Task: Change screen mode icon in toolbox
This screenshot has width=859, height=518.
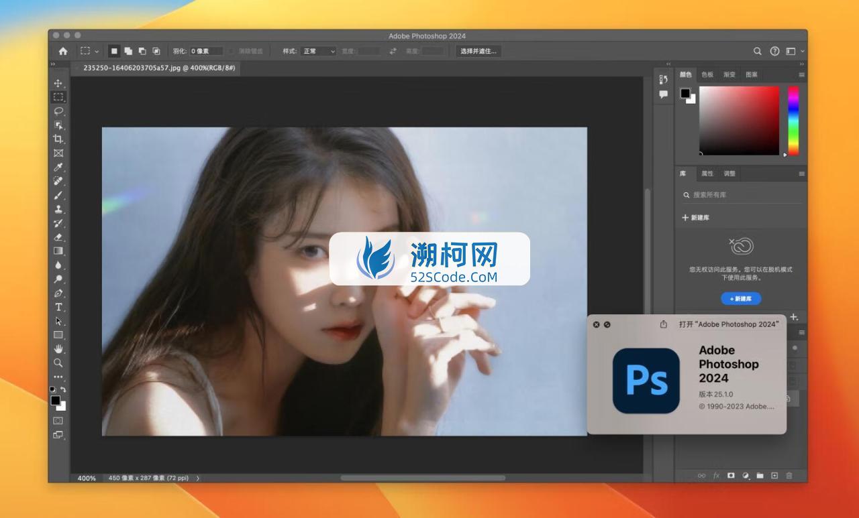Action: 58,435
